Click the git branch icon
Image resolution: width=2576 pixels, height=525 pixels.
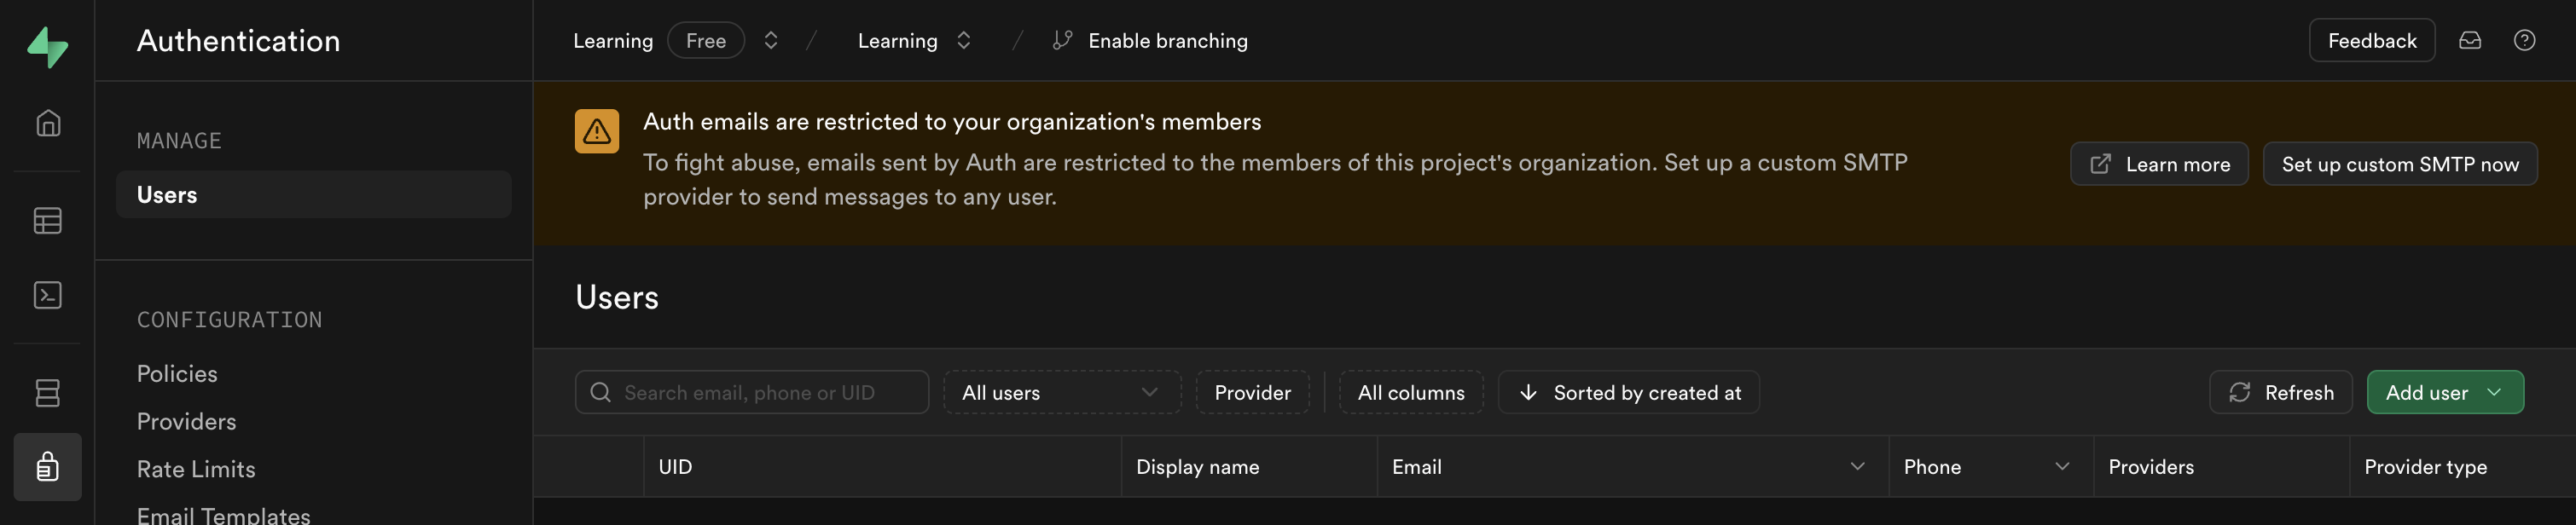tap(1063, 40)
